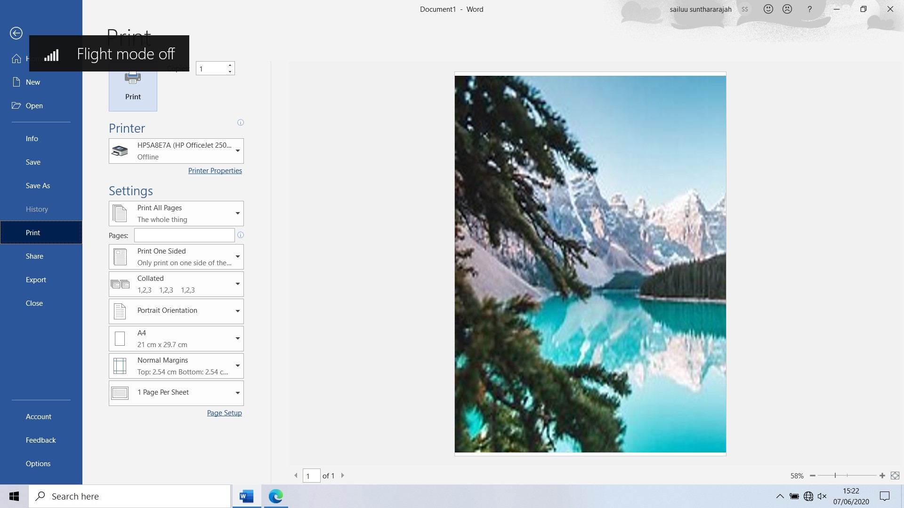This screenshot has height=508, width=904.
Task: Click the smiley face feedback icon
Action: pos(768,9)
